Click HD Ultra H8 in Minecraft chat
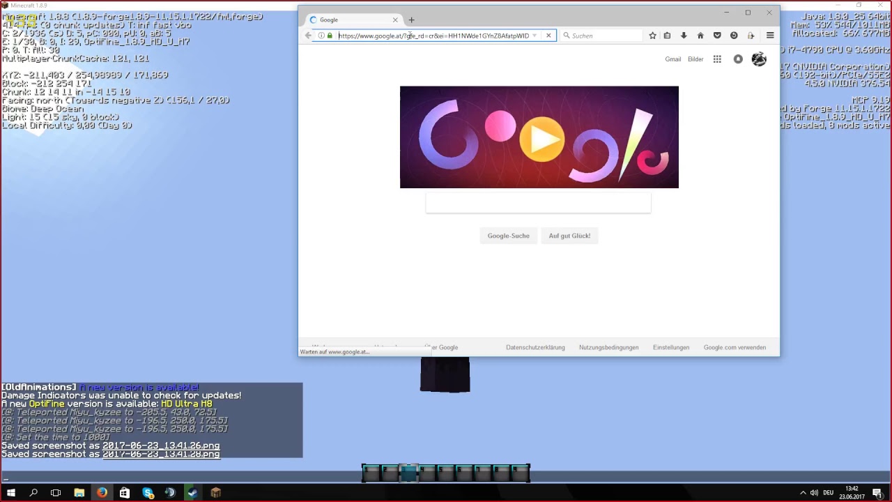The height and width of the screenshot is (502, 892). pos(187,404)
